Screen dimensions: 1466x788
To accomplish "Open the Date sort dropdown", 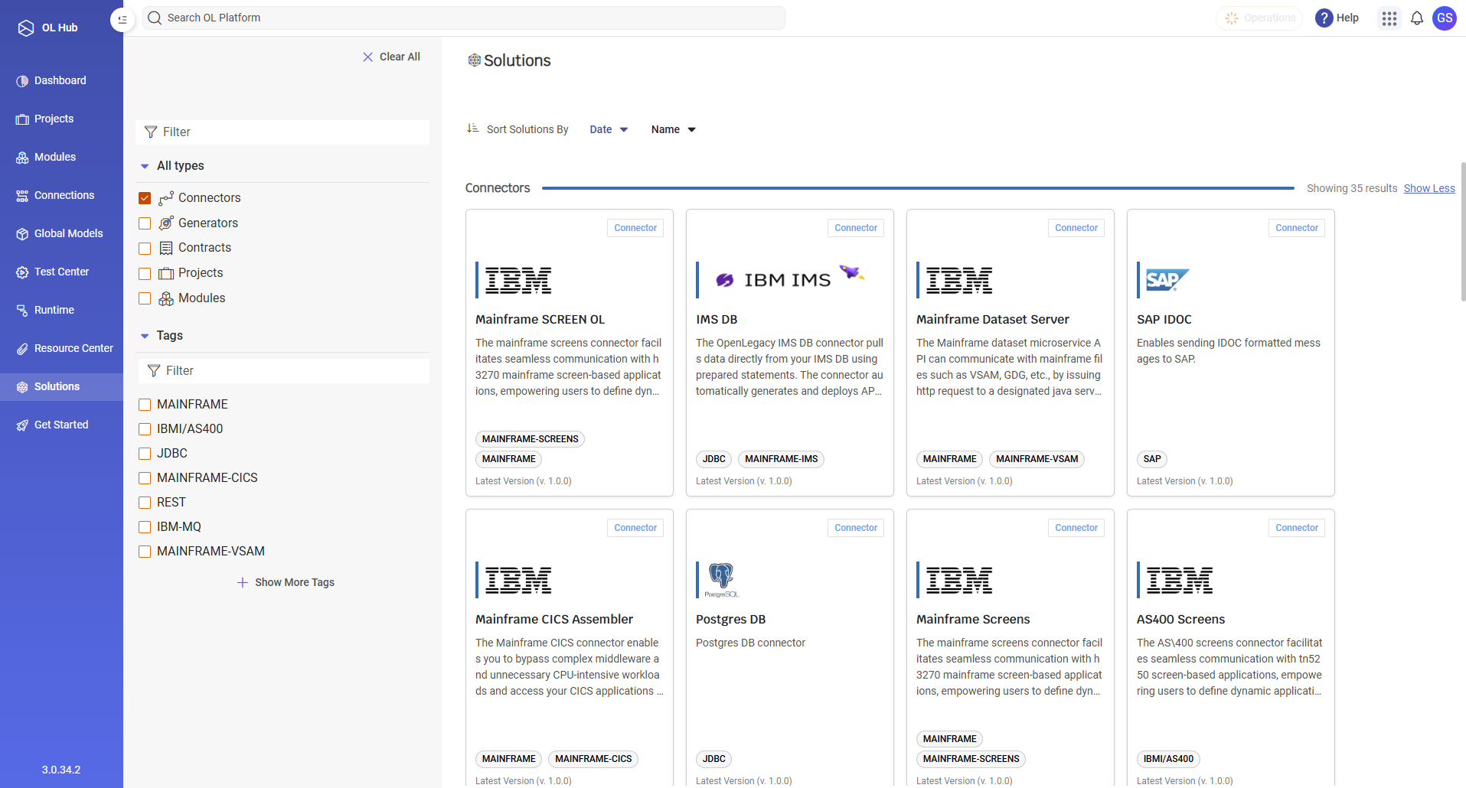I will (x=609, y=129).
